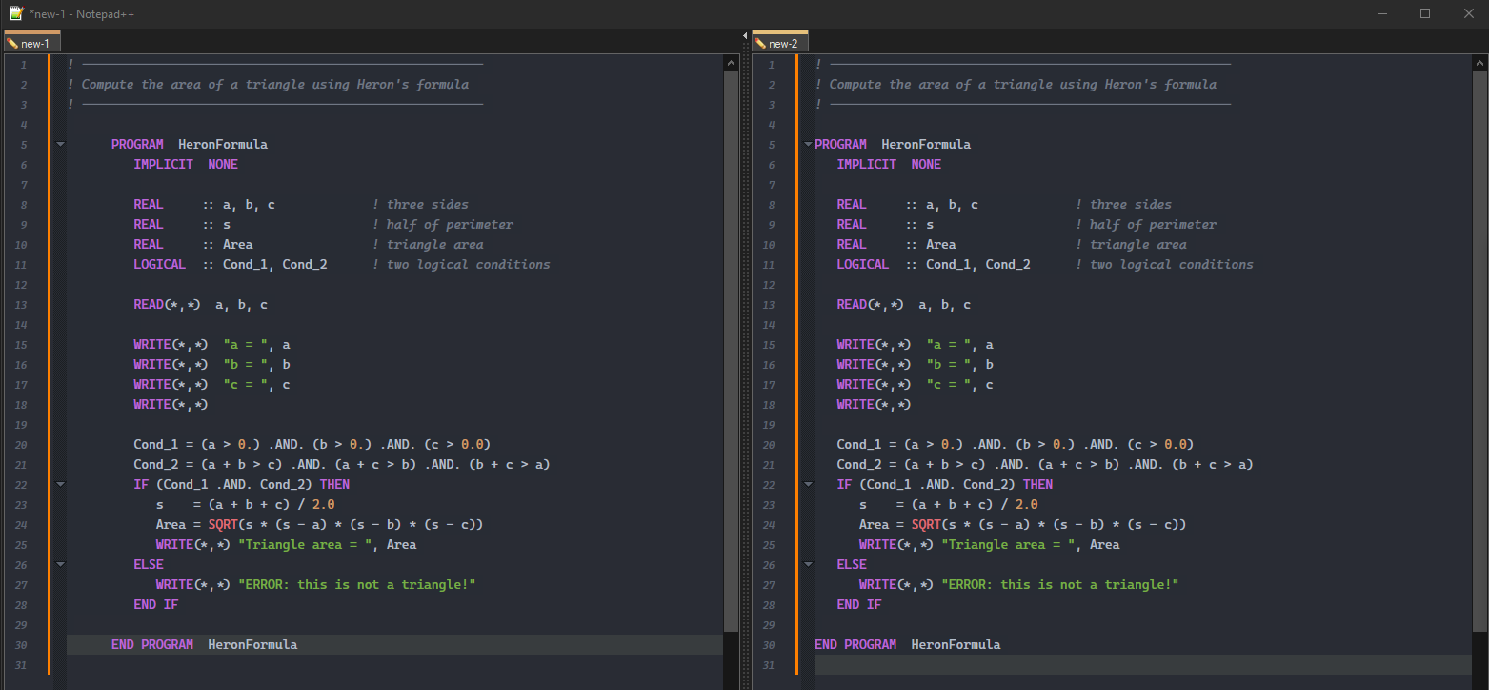The width and height of the screenshot is (1489, 690).
Task: Minimize the Notepad++ window
Action: pyautogui.click(x=1382, y=13)
